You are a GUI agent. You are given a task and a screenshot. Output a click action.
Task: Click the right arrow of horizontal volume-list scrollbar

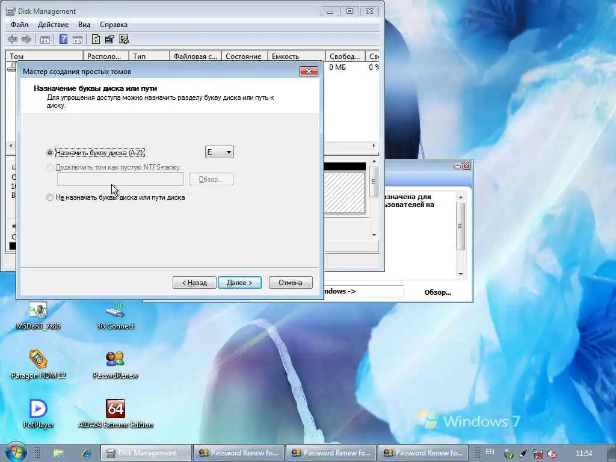tap(374, 146)
